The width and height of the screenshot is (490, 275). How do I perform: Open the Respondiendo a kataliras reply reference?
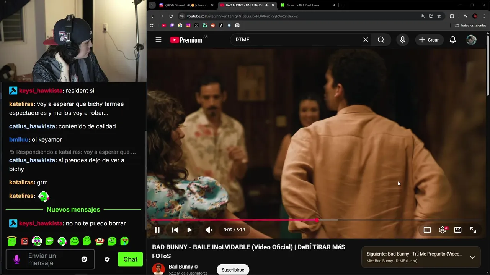click(72, 152)
